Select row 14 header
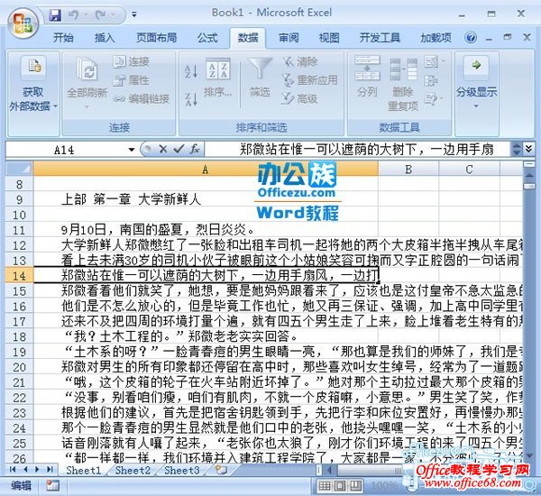 coord(19,276)
